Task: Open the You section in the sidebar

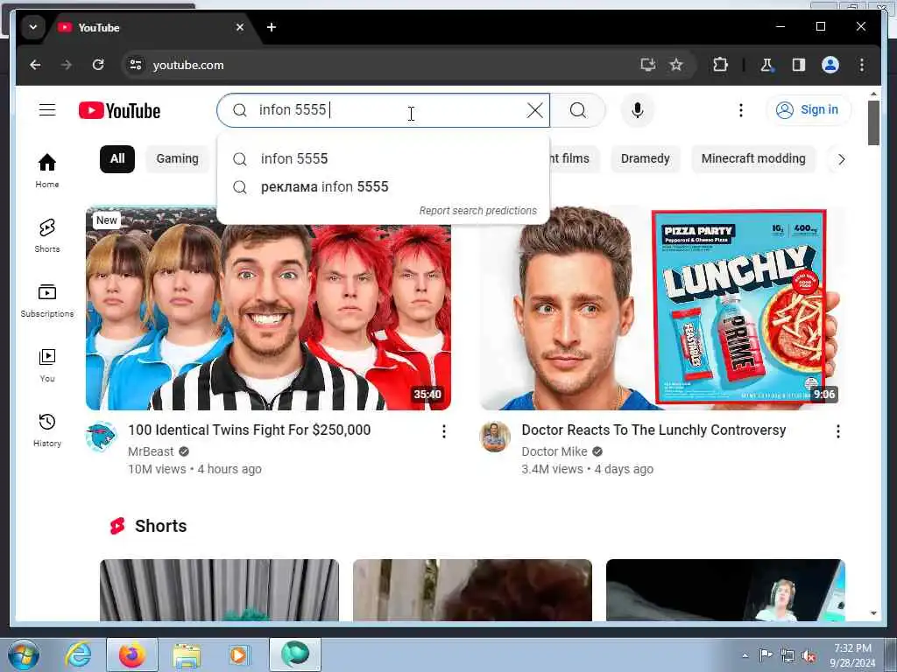Action: pos(47,365)
